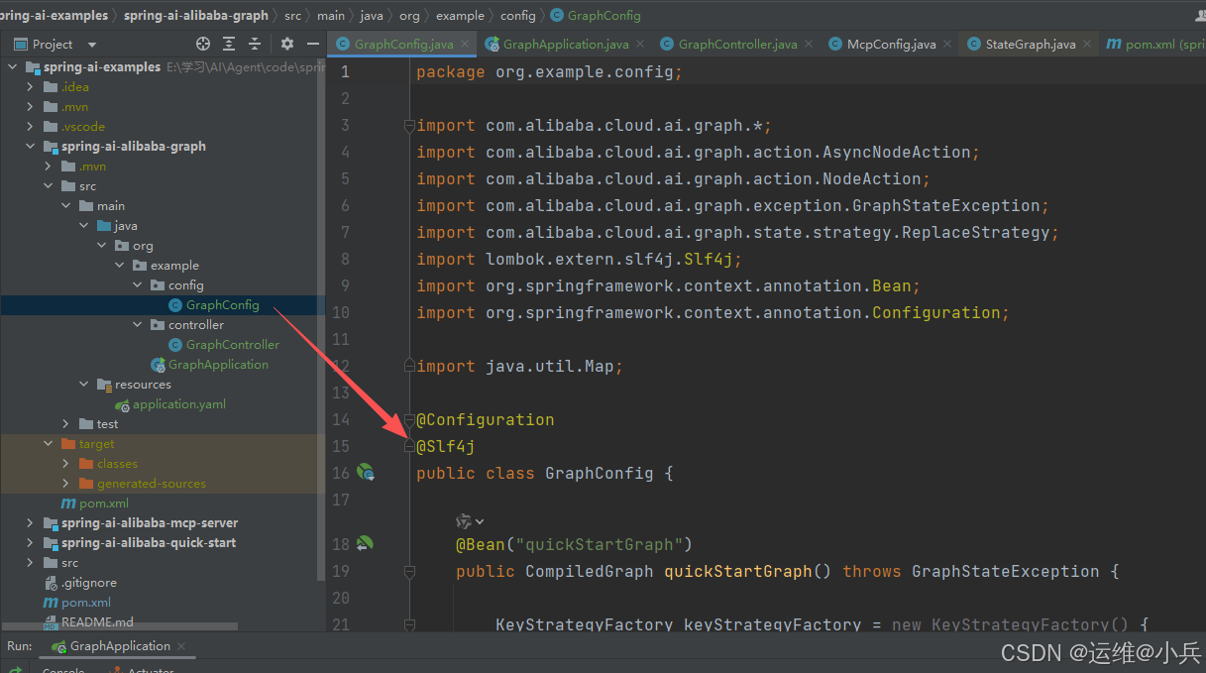
Task: Switch to pom.xml editor tab
Action: click(x=1154, y=44)
